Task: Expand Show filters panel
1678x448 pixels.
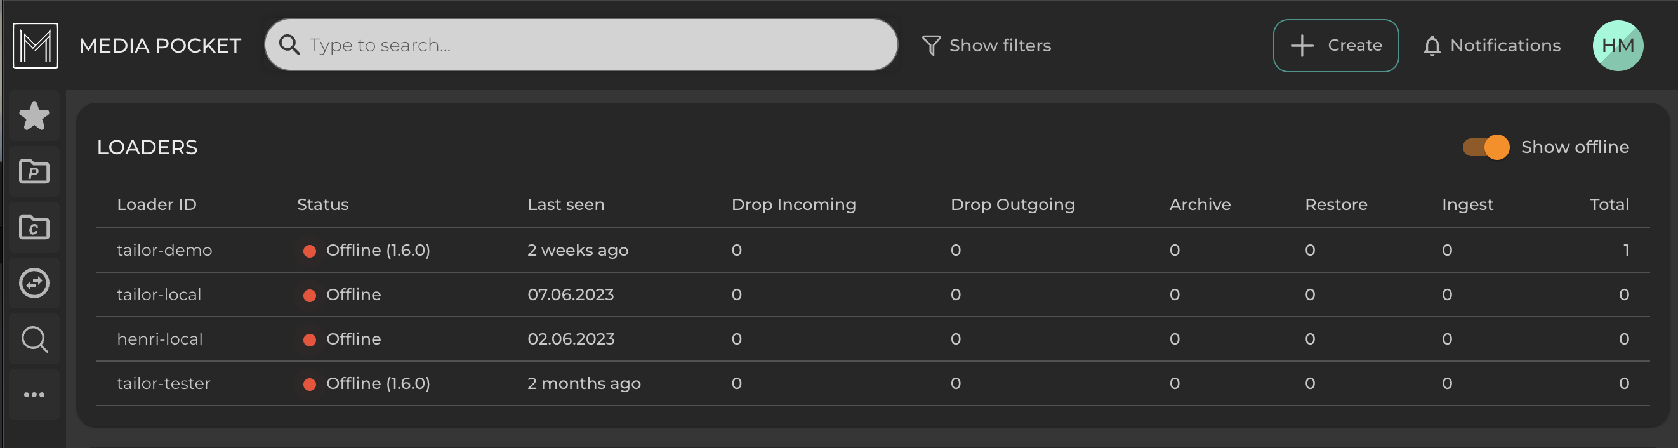Action: coord(986,46)
